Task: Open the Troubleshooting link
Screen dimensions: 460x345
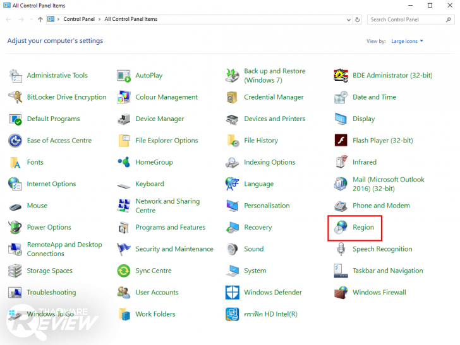Action: click(51, 292)
